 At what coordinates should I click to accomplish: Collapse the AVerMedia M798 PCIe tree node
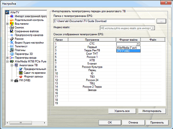[7, 61]
